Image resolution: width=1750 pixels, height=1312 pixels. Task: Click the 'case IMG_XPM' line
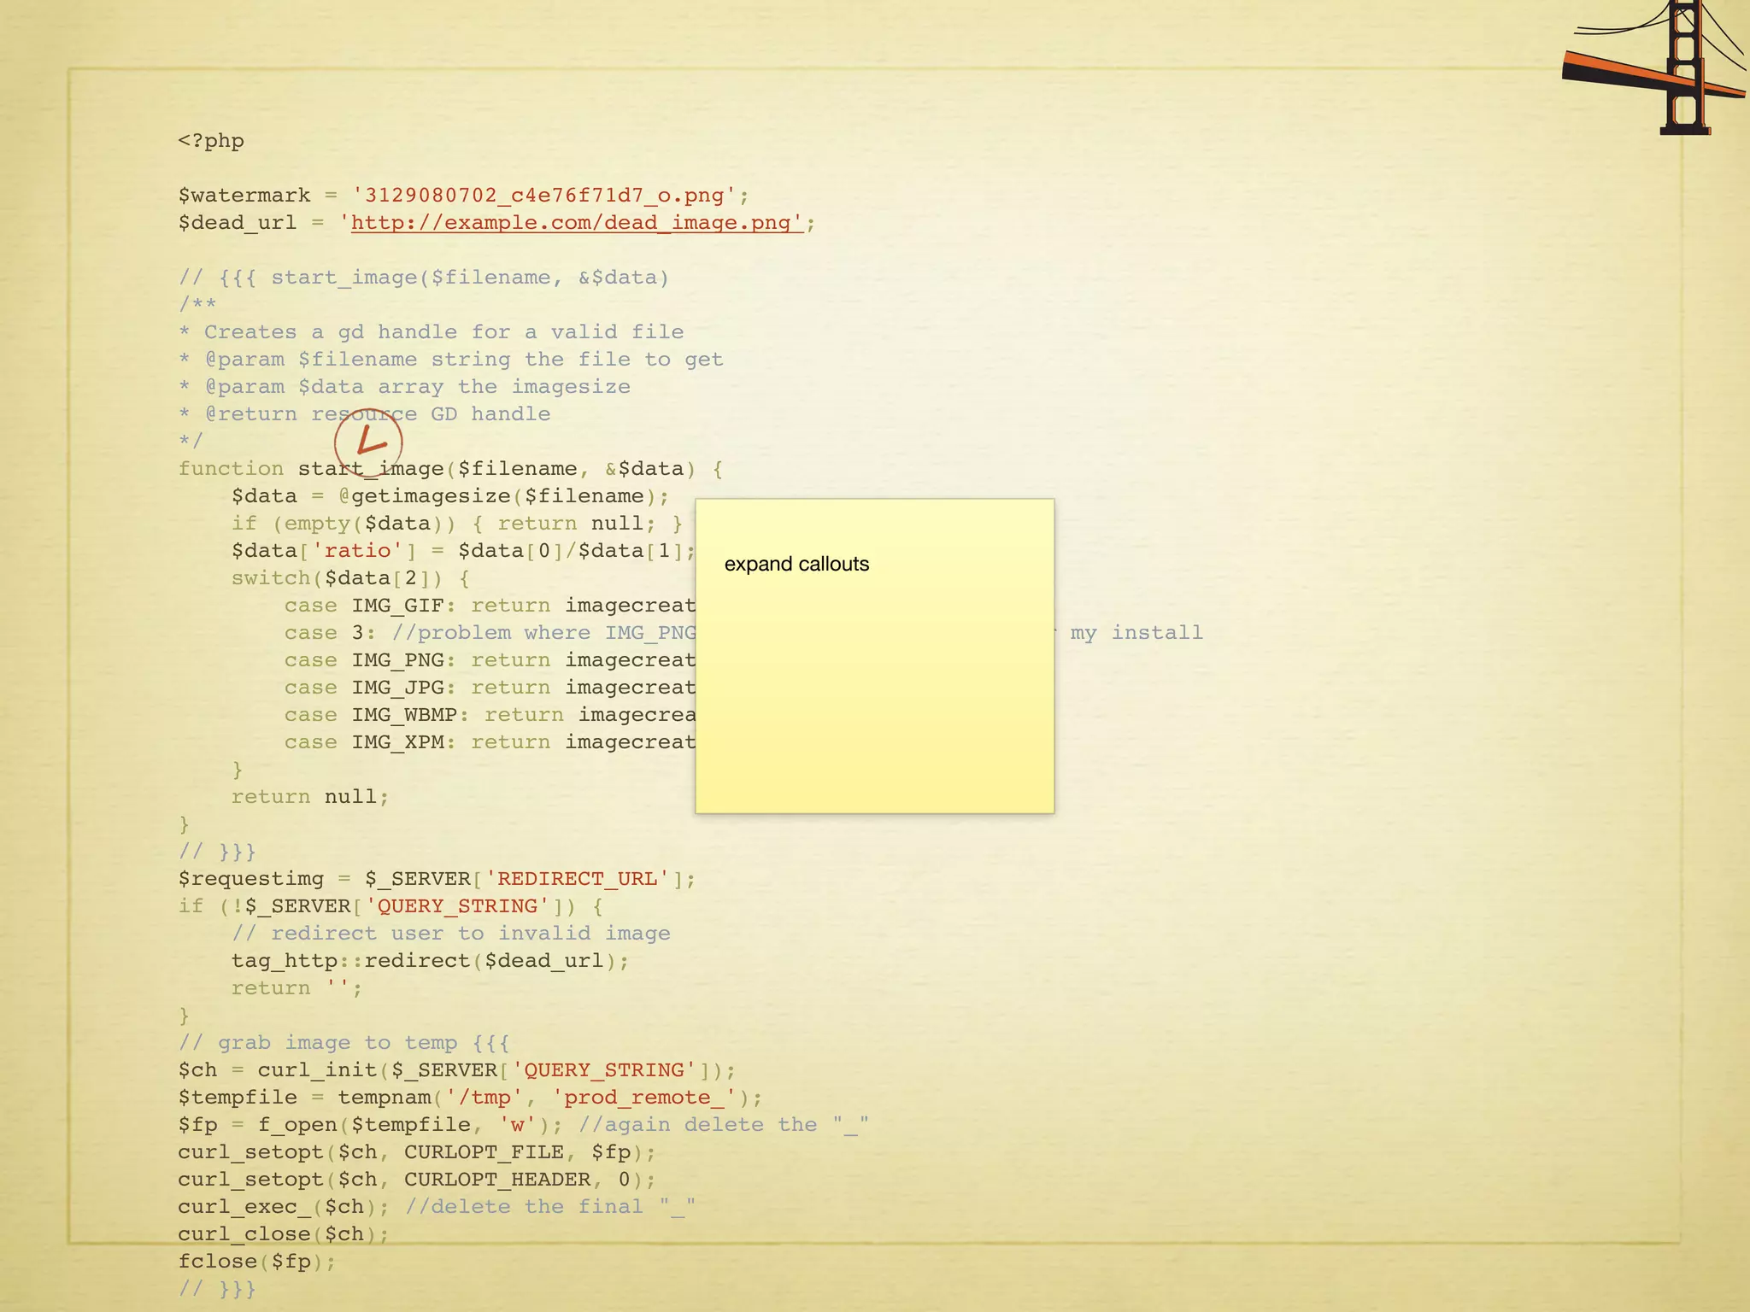490,742
